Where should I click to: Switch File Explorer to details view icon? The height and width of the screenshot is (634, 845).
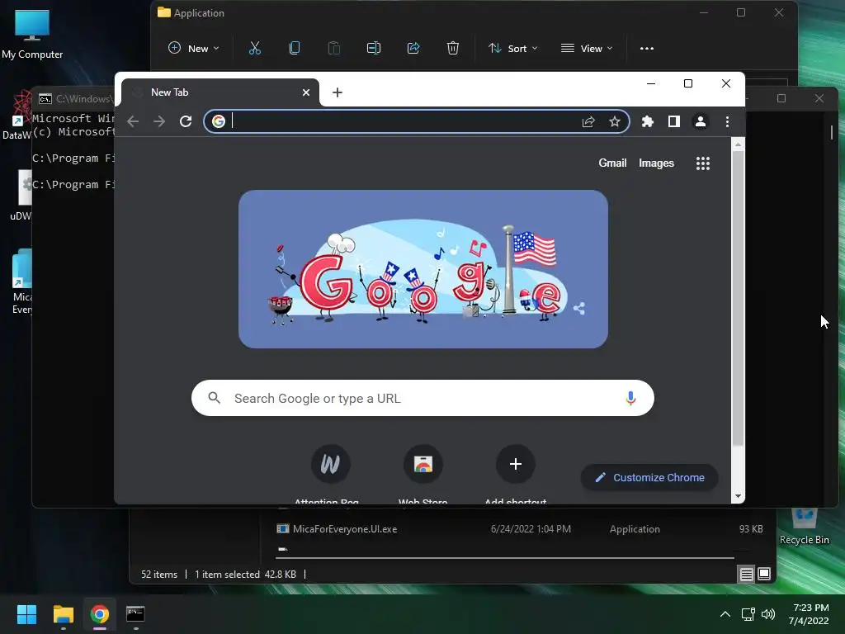coord(746,575)
